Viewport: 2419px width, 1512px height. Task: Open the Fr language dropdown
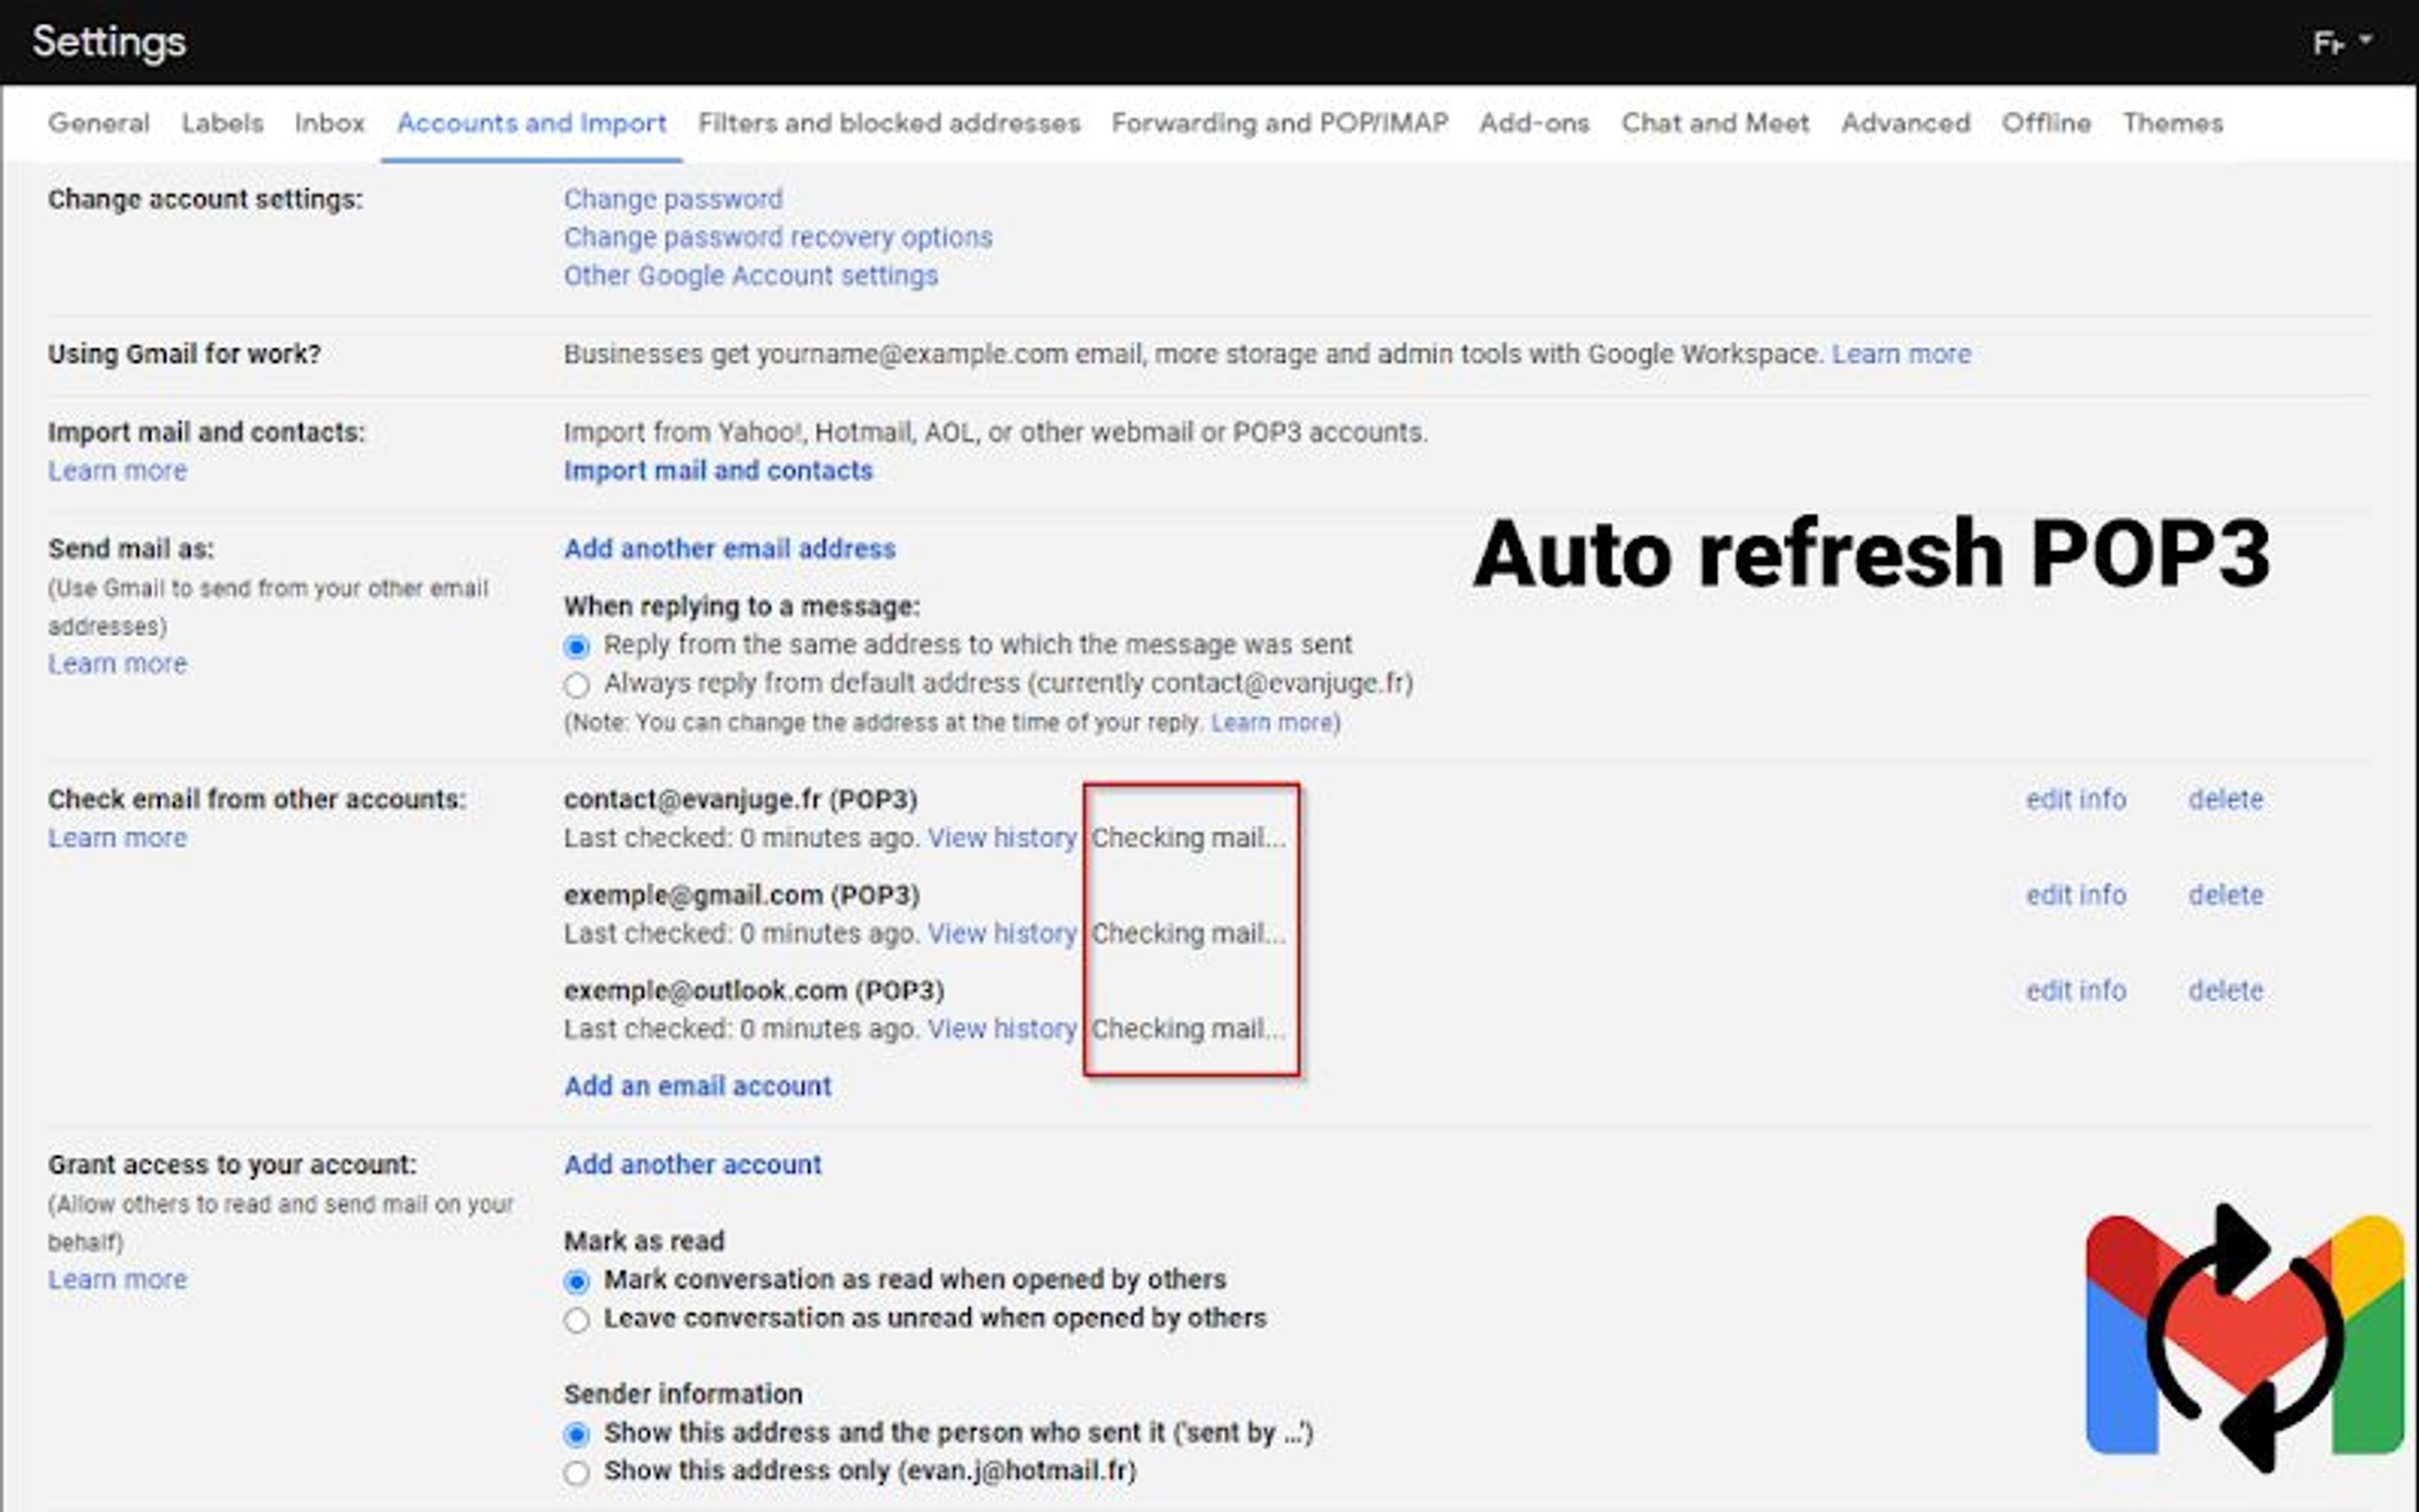(2340, 43)
